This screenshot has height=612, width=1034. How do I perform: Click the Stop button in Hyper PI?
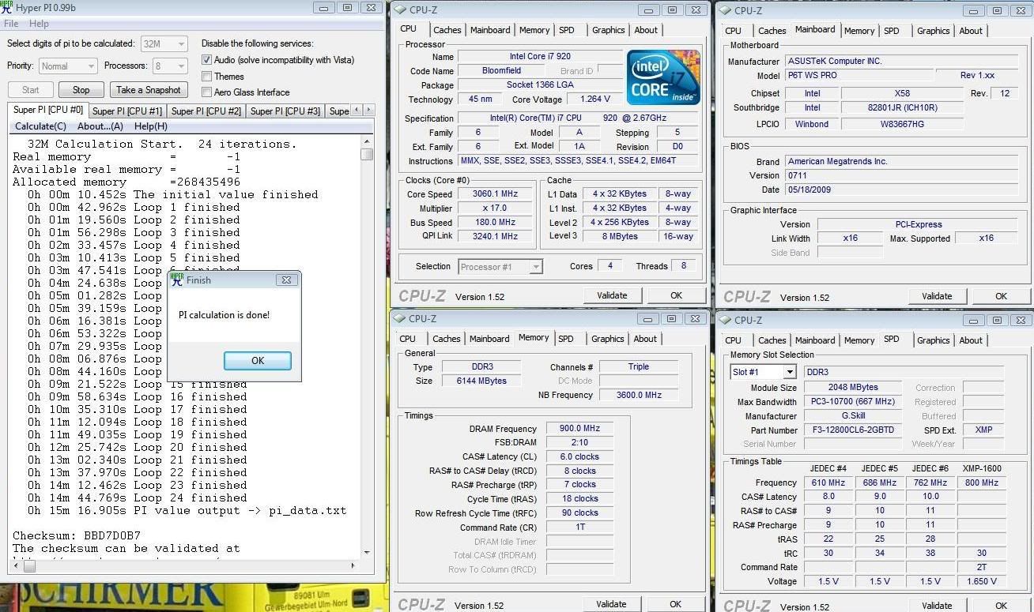click(81, 90)
